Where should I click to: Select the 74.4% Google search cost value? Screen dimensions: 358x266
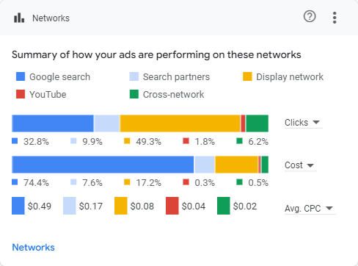36,183
